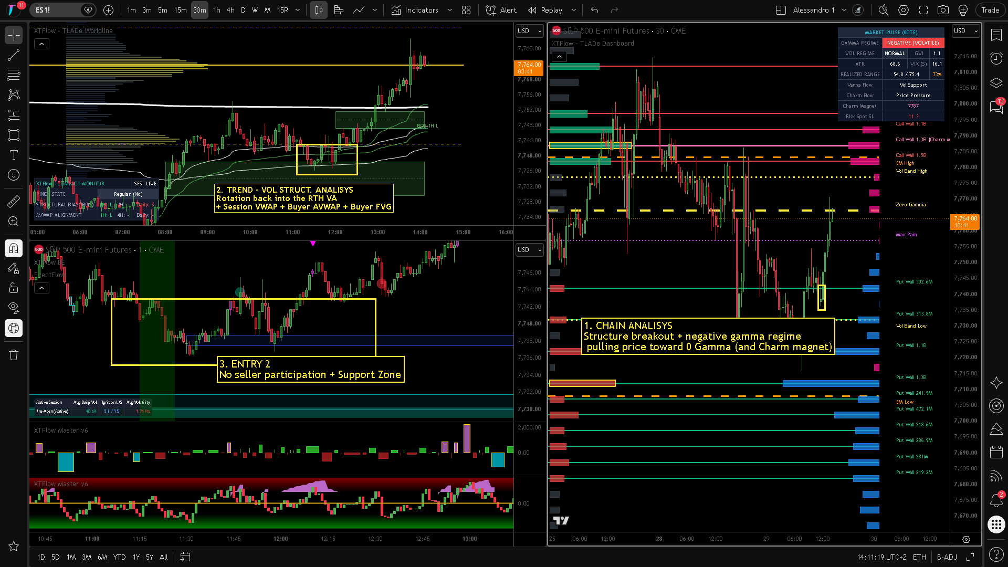Open USD currency dropdown on the top-left worldline chart
This screenshot has height=567, width=1008.
pyautogui.click(x=529, y=31)
